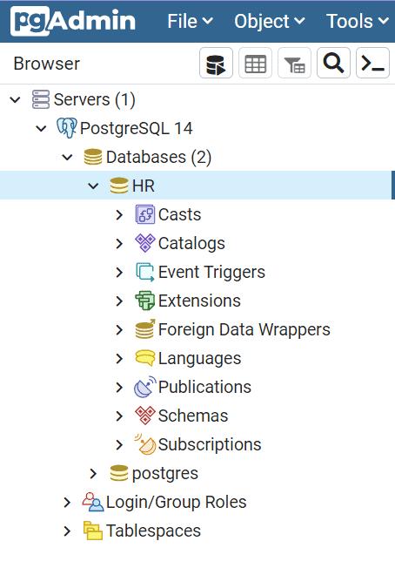Image resolution: width=395 pixels, height=568 pixels.
Task: Click the Event Triggers node icon
Action: 145,272
